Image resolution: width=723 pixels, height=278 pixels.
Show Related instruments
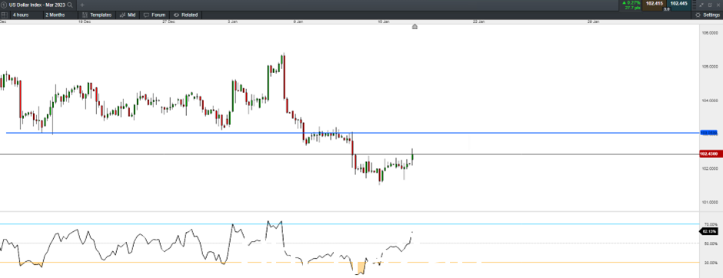(186, 15)
